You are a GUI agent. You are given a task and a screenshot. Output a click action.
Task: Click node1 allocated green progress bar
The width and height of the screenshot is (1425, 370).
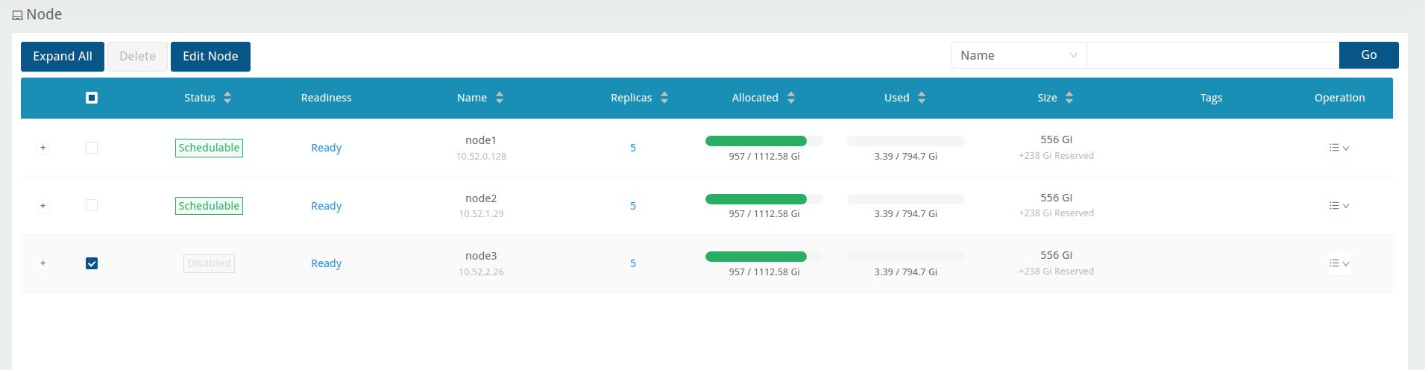756,141
